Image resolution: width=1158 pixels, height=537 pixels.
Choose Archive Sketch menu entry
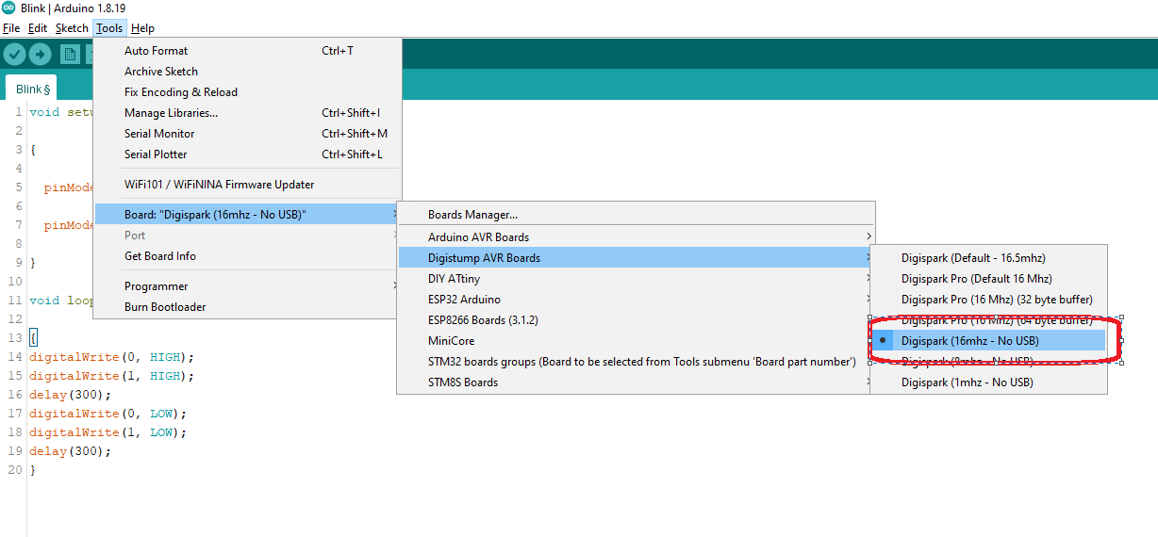click(x=248, y=72)
